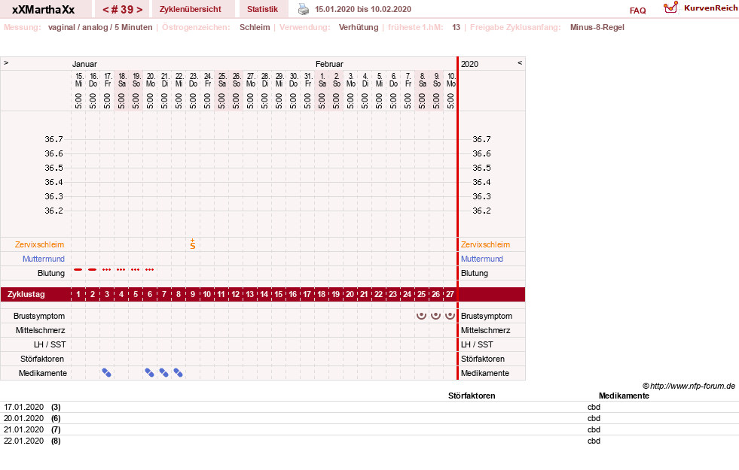Click the left Mittelschmerz row label

click(x=40, y=330)
